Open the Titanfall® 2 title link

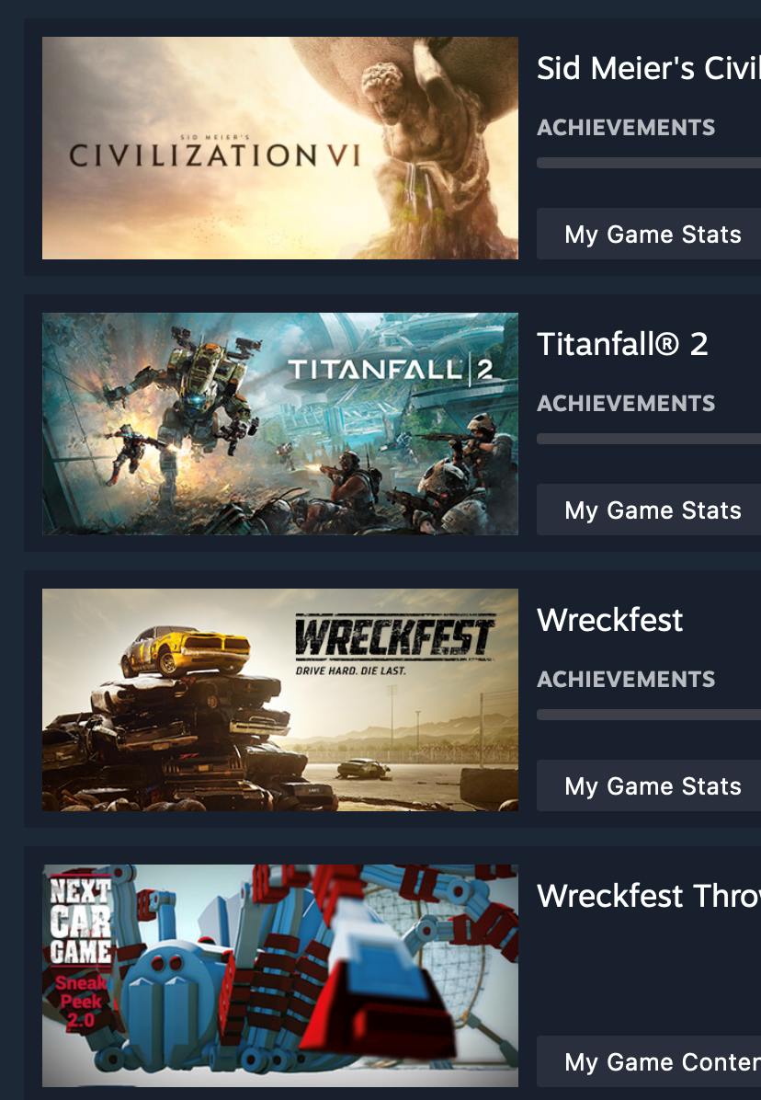[622, 344]
